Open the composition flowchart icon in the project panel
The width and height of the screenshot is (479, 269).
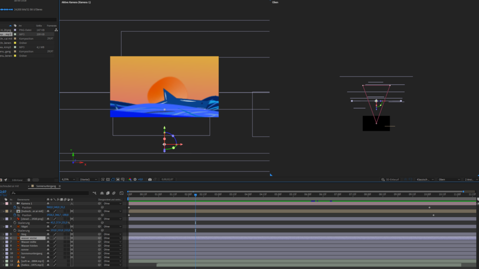(x=56, y=30)
